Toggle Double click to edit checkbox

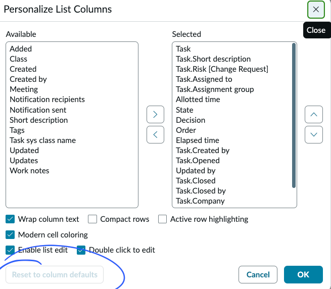click(81, 250)
